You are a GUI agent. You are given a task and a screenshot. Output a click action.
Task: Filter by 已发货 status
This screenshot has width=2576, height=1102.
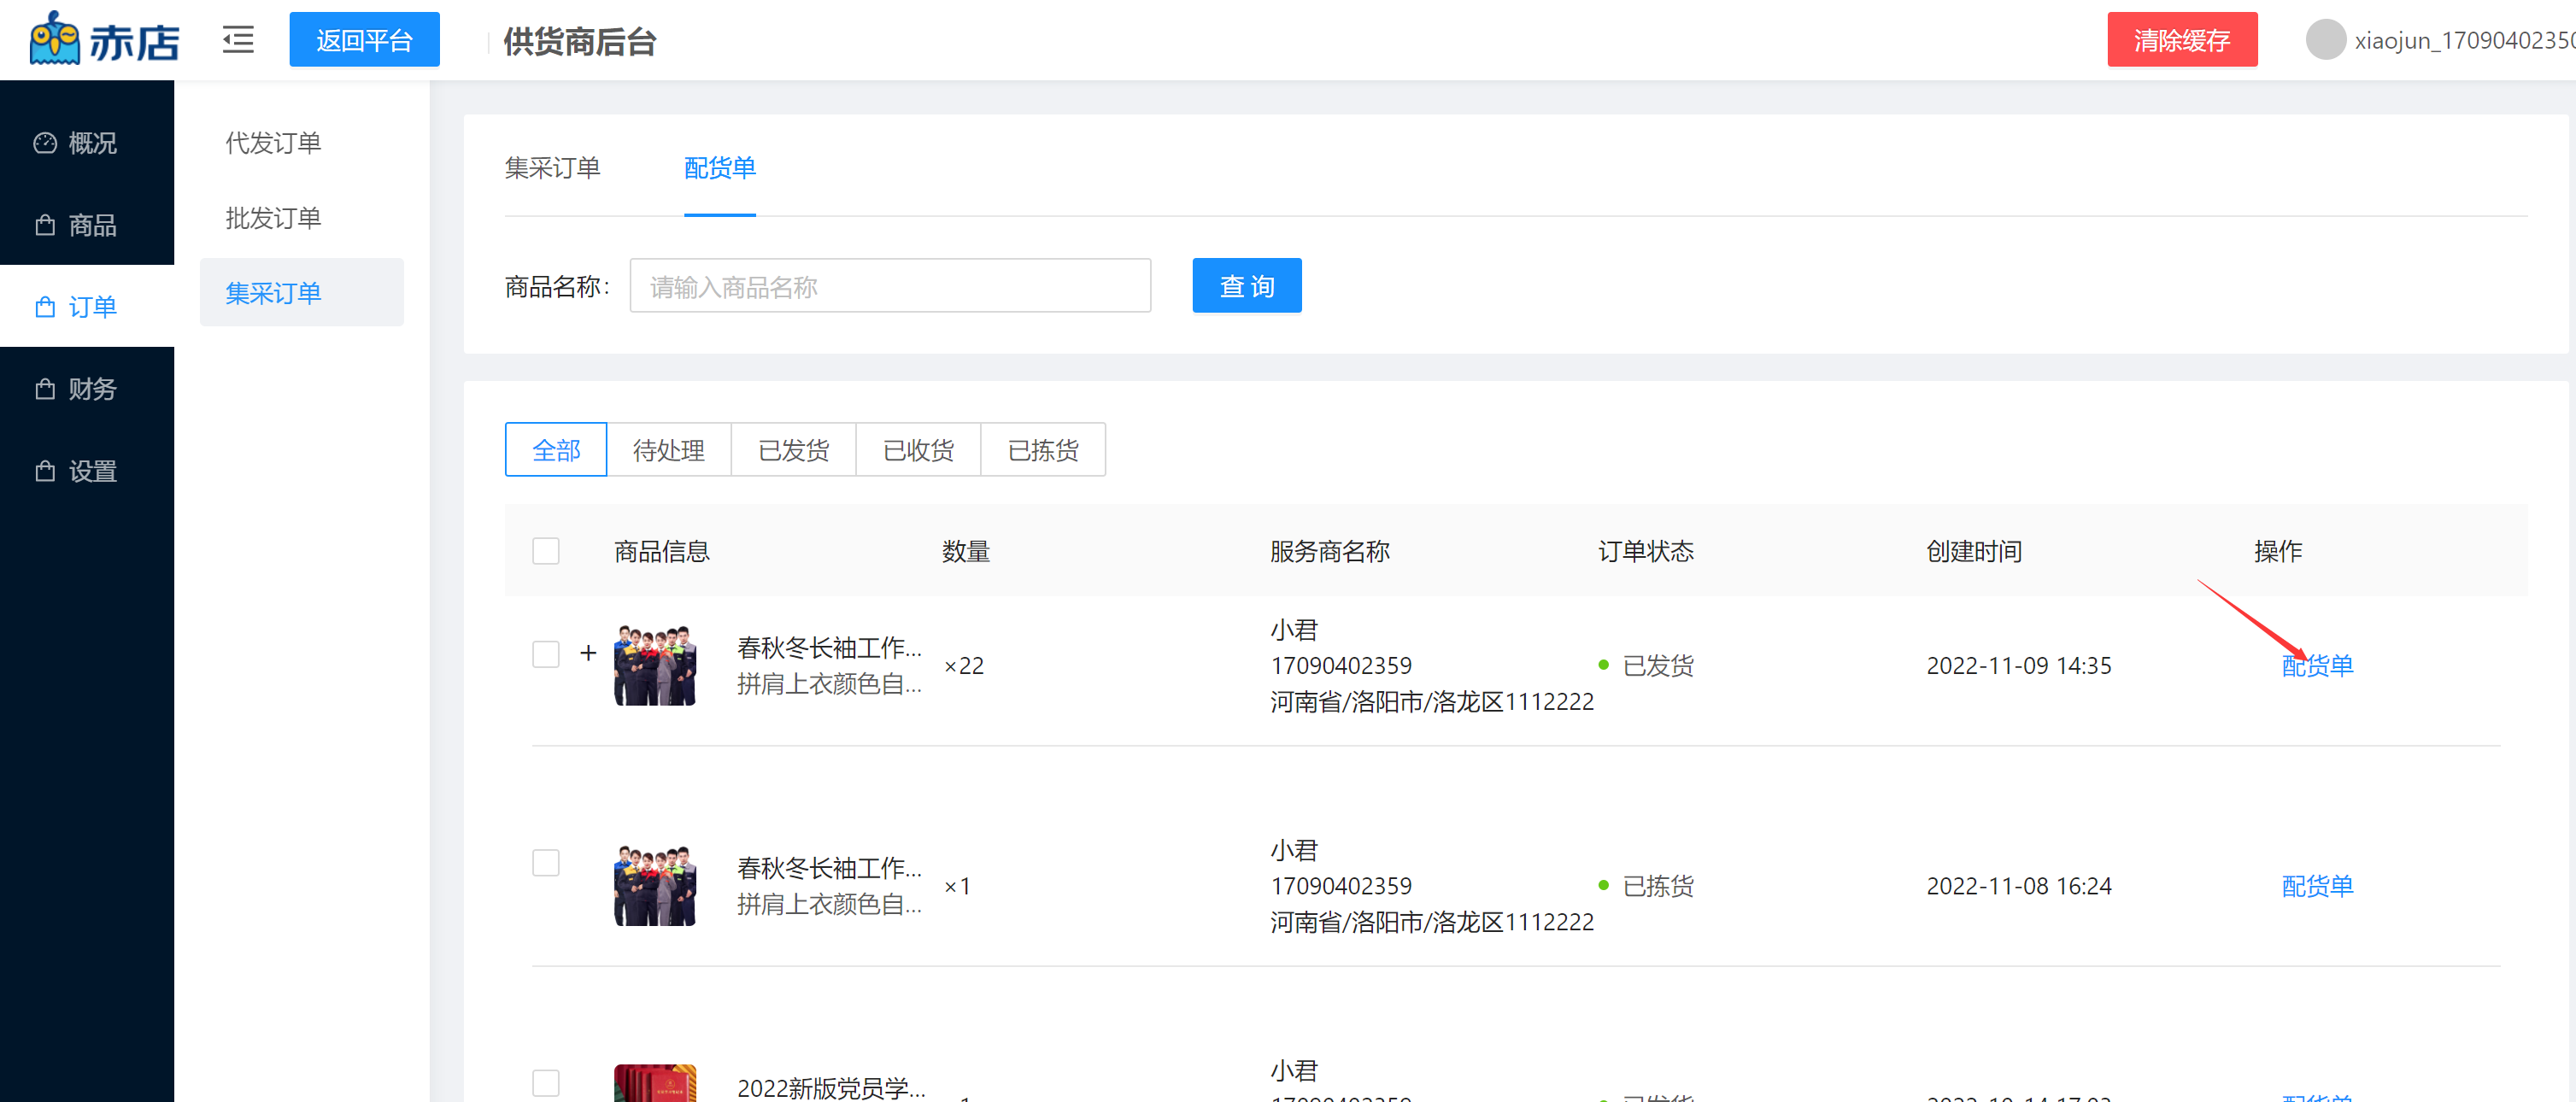794,450
